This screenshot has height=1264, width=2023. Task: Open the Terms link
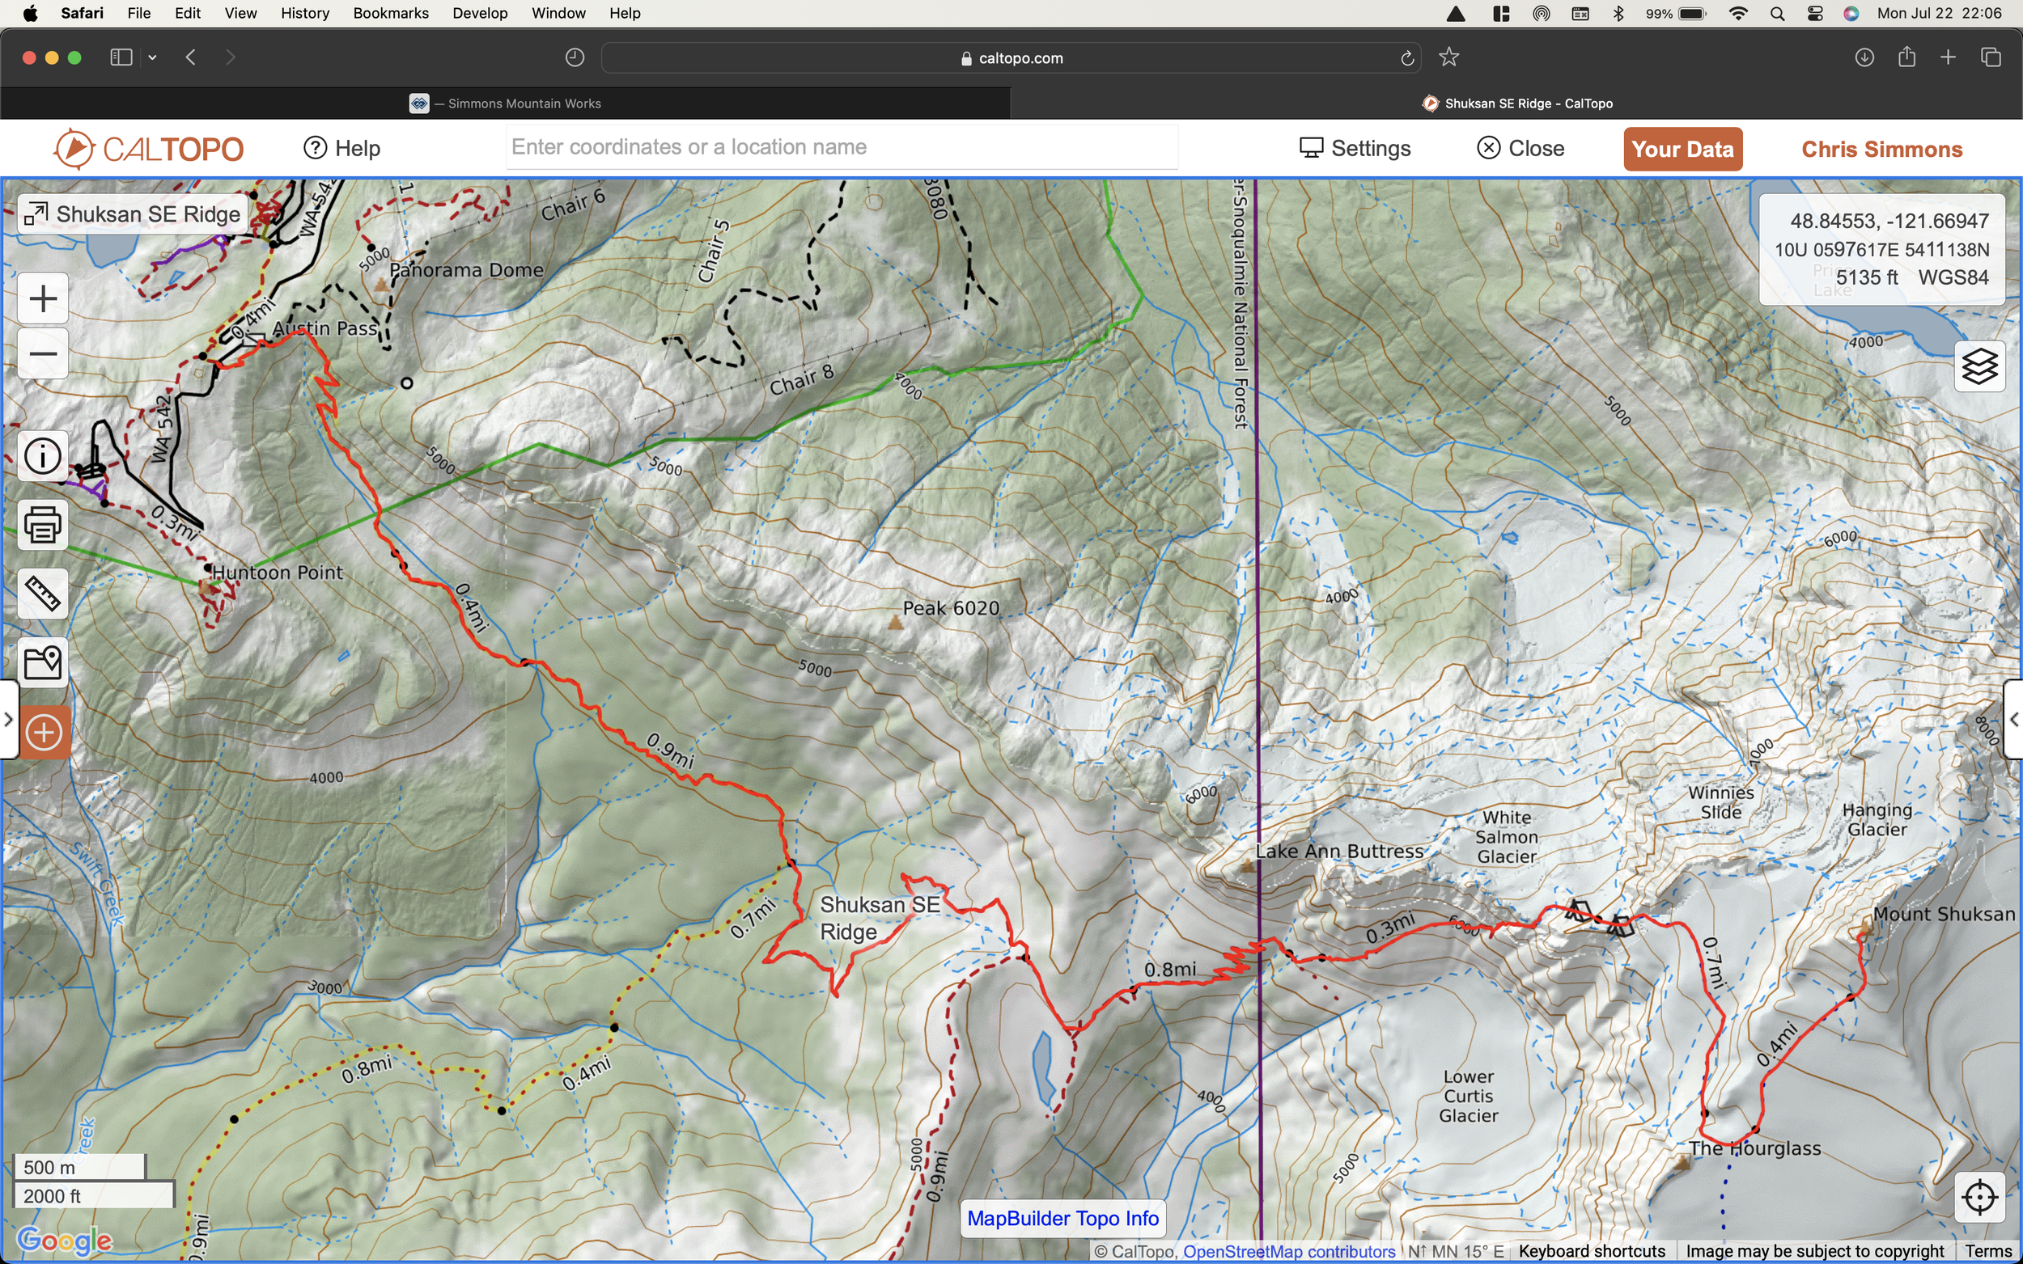coord(1988,1251)
